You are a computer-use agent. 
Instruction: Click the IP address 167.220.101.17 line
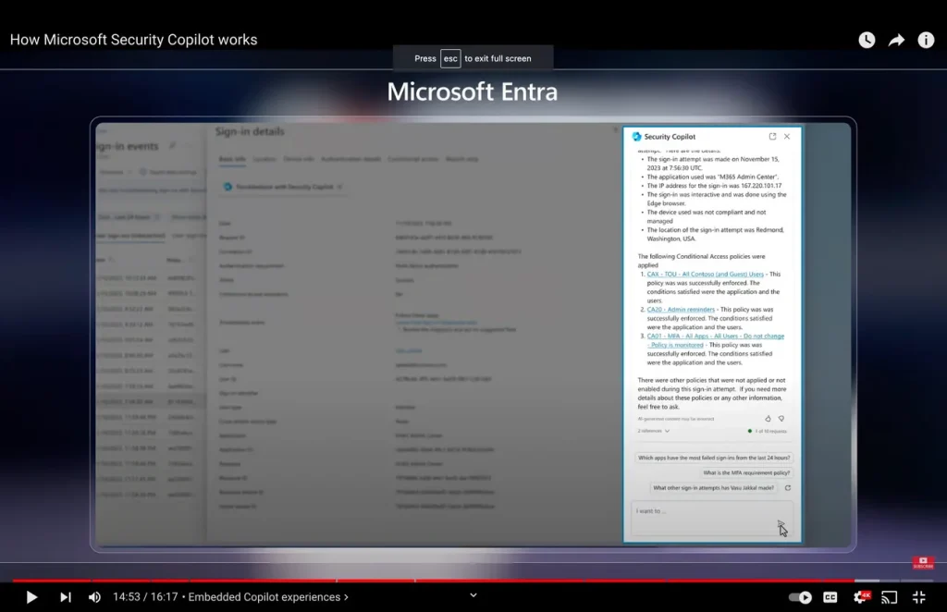pyautogui.click(x=714, y=186)
